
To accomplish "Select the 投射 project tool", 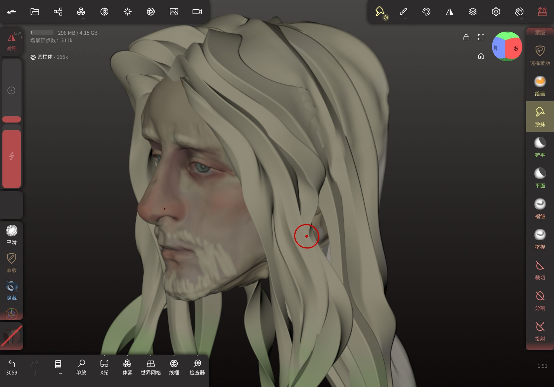I will click(x=540, y=331).
